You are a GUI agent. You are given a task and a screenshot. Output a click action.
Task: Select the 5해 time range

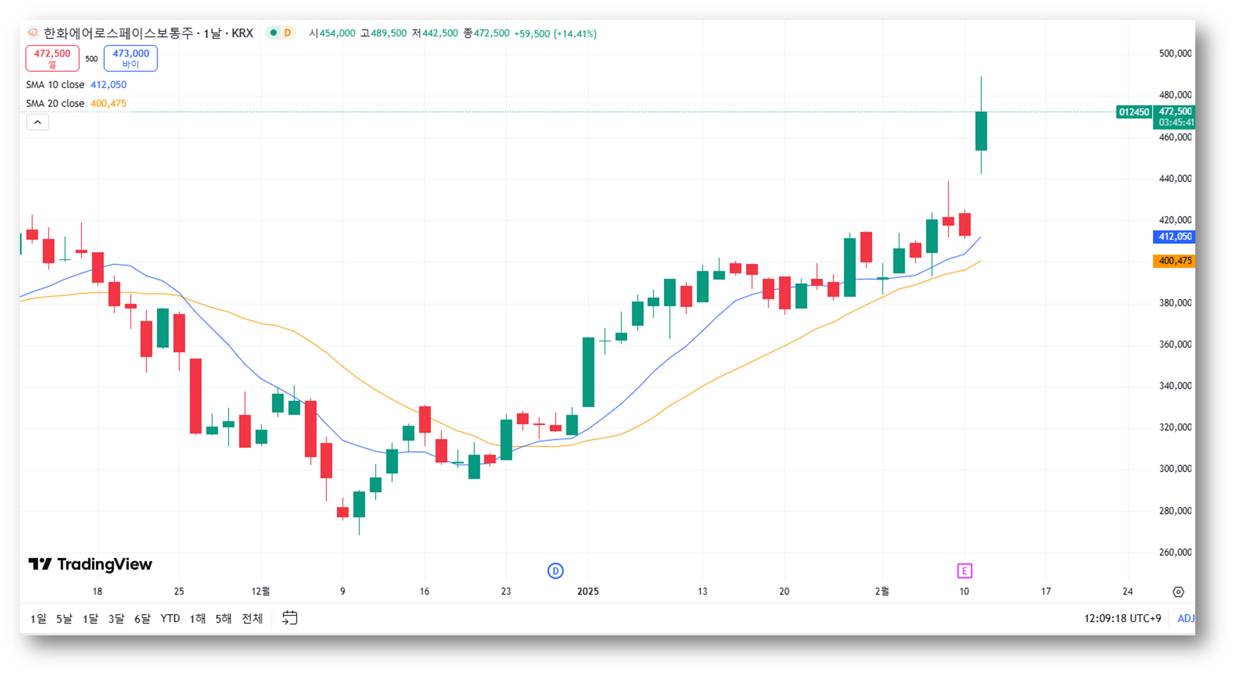click(223, 618)
